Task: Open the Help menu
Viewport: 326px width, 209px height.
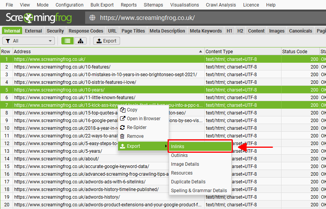Action: pos(271,5)
